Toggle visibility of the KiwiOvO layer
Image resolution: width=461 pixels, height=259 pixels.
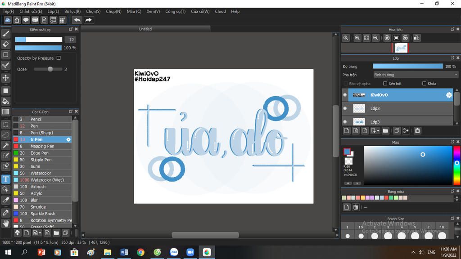[345, 95]
